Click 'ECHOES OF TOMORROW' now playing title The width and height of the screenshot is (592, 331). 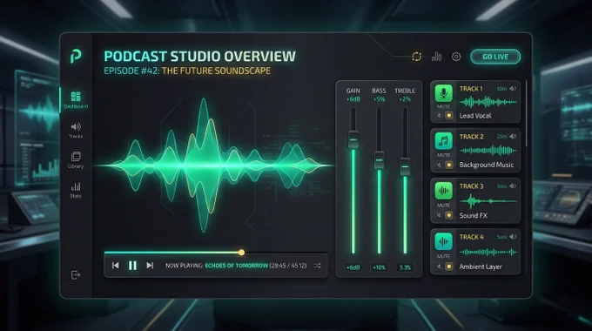236,266
